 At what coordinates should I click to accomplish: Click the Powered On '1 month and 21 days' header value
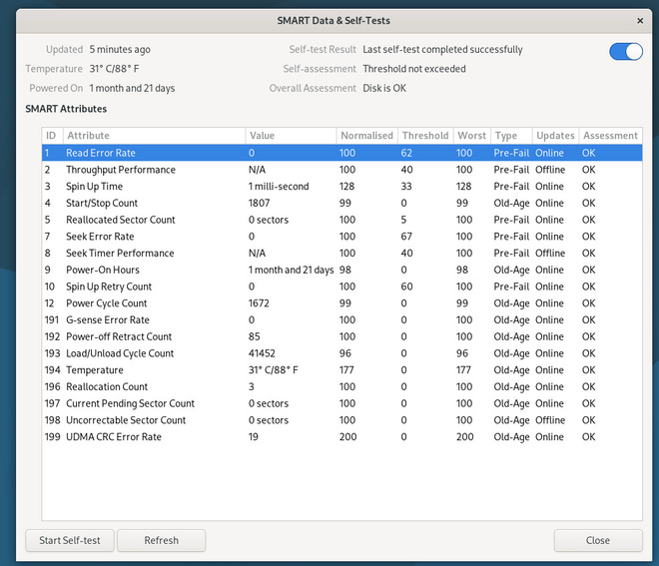pos(132,88)
